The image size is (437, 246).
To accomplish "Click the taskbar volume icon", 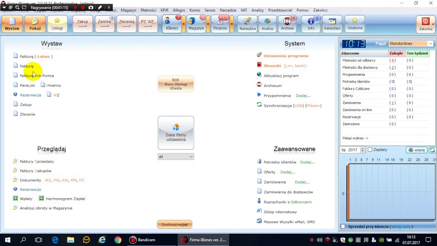I will [x=320, y=240].
